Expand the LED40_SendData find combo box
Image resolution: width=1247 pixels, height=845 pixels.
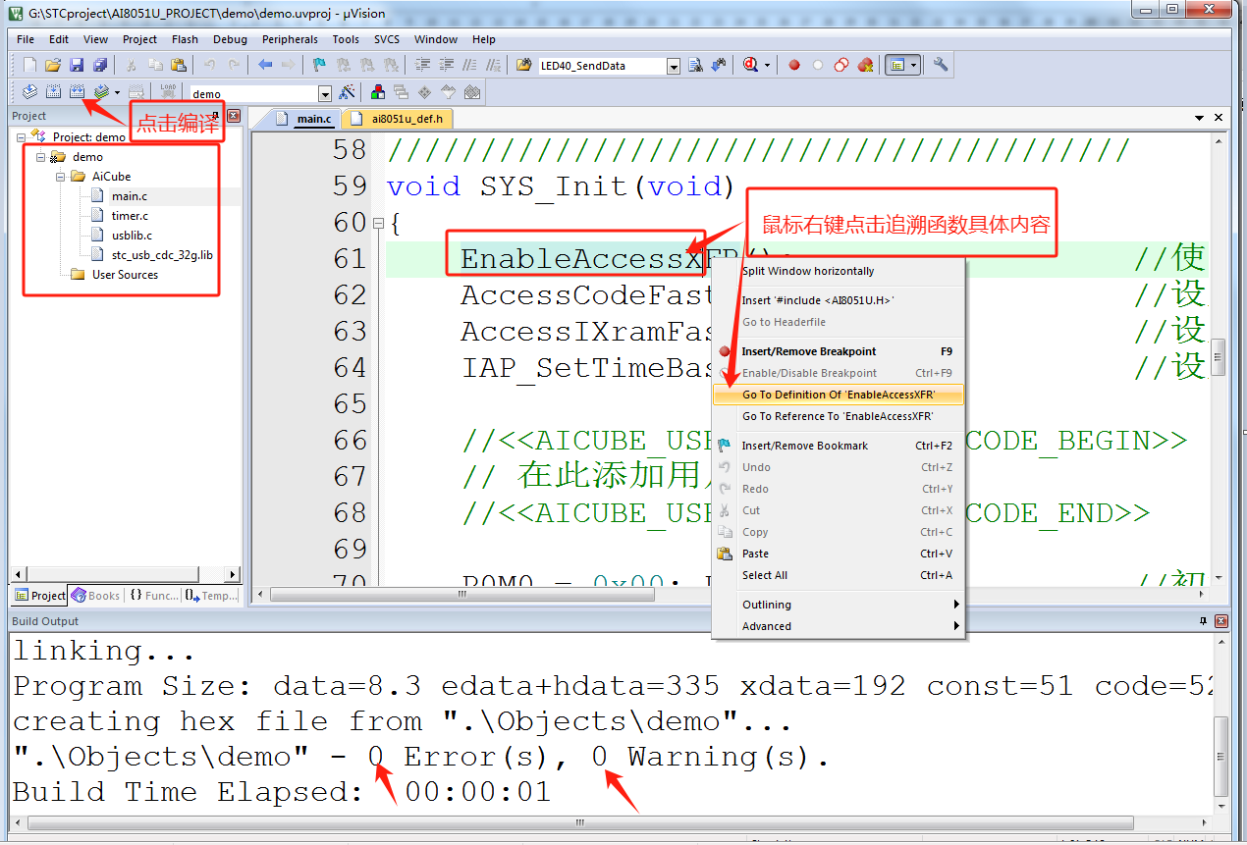click(x=673, y=66)
